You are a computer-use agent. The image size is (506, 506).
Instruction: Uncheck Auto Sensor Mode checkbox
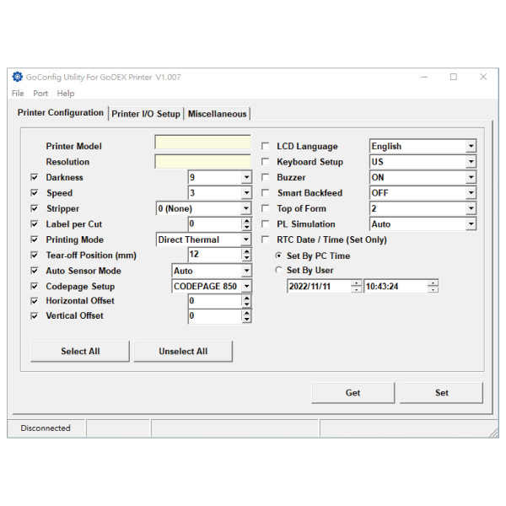pyautogui.click(x=34, y=271)
